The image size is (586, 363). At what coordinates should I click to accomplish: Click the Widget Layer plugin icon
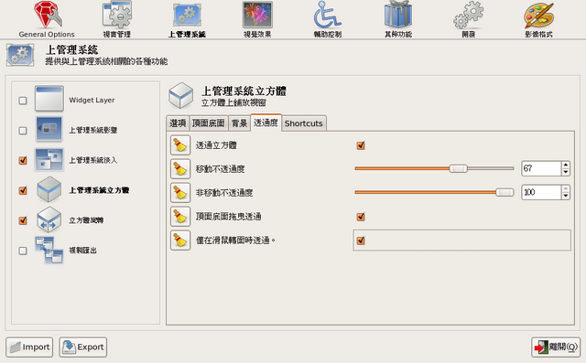tap(49, 99)
